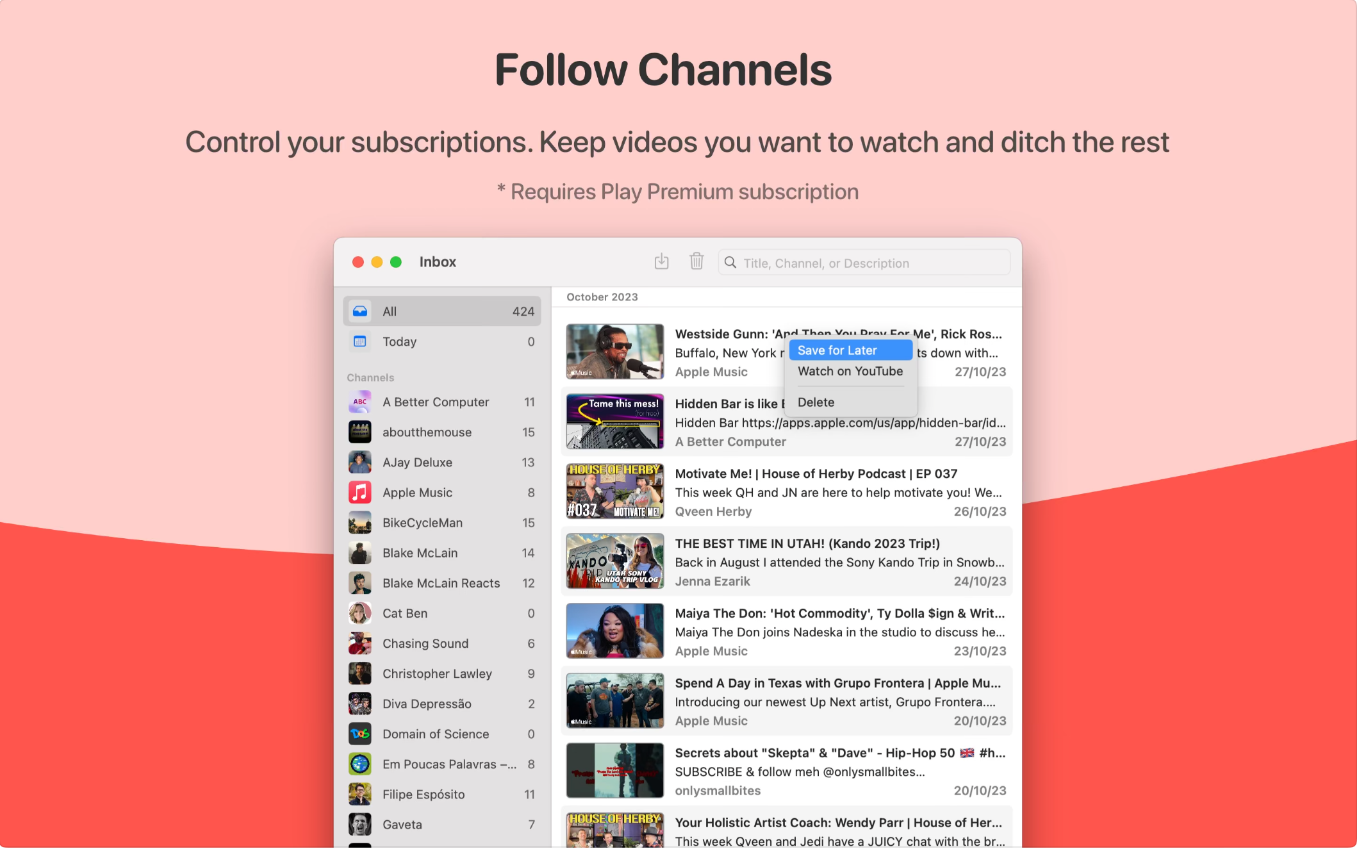This screenshot has width=1366, height=856.
Task: Open Grupo Frontera video thumbnail
Action: coord(615,701)
